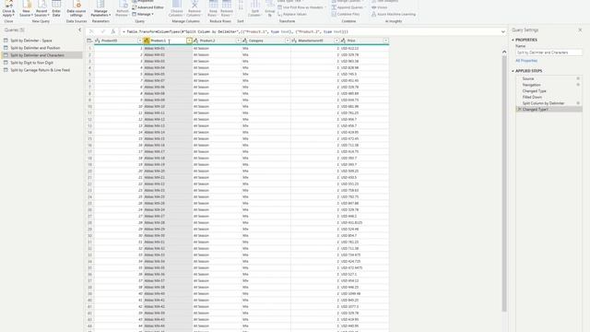590x332 pixels.
Task: Click the query Name field
Action: [549, 53]
